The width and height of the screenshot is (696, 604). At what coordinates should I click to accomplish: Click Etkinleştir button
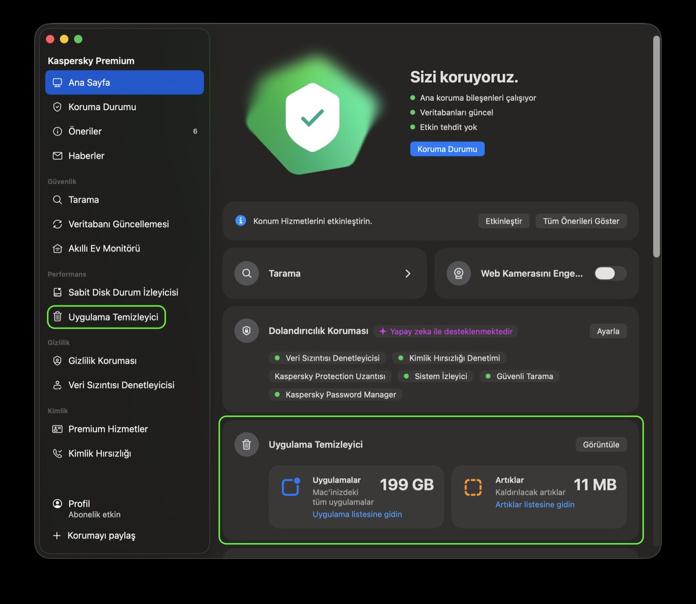503,221
